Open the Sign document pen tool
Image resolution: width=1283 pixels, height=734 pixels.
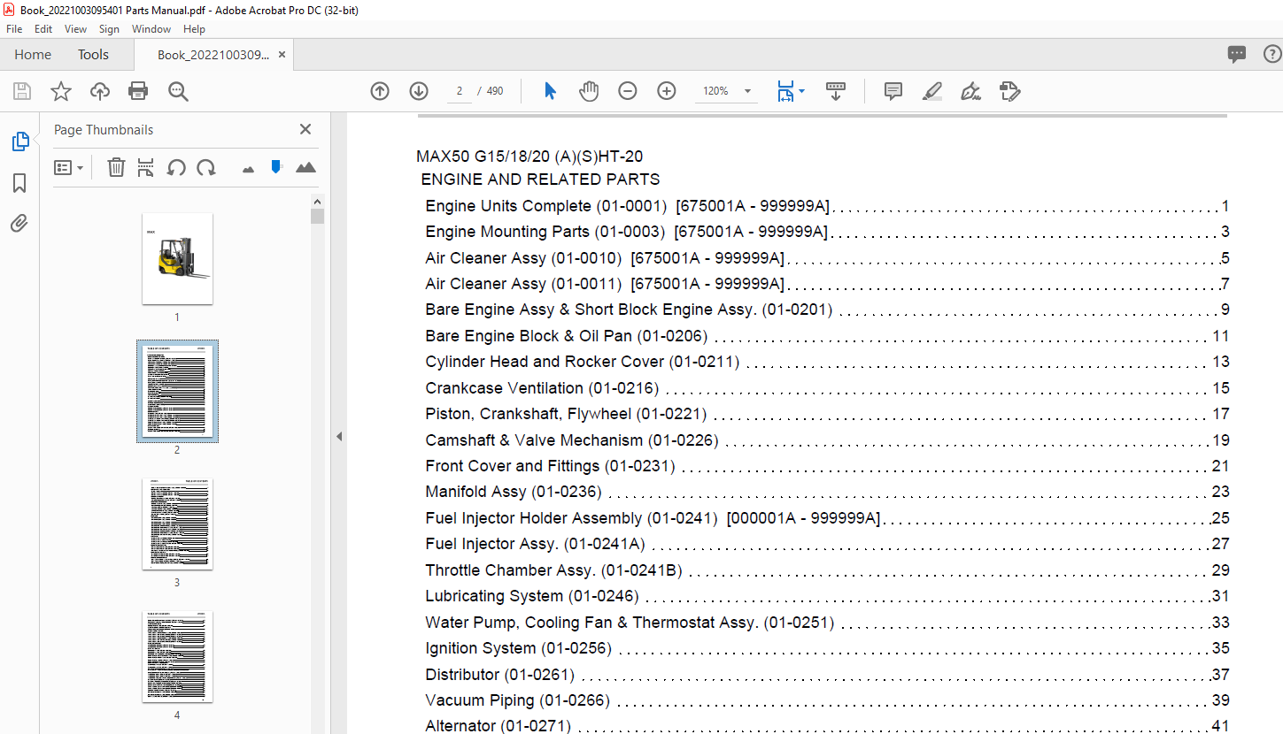(970, 91)
